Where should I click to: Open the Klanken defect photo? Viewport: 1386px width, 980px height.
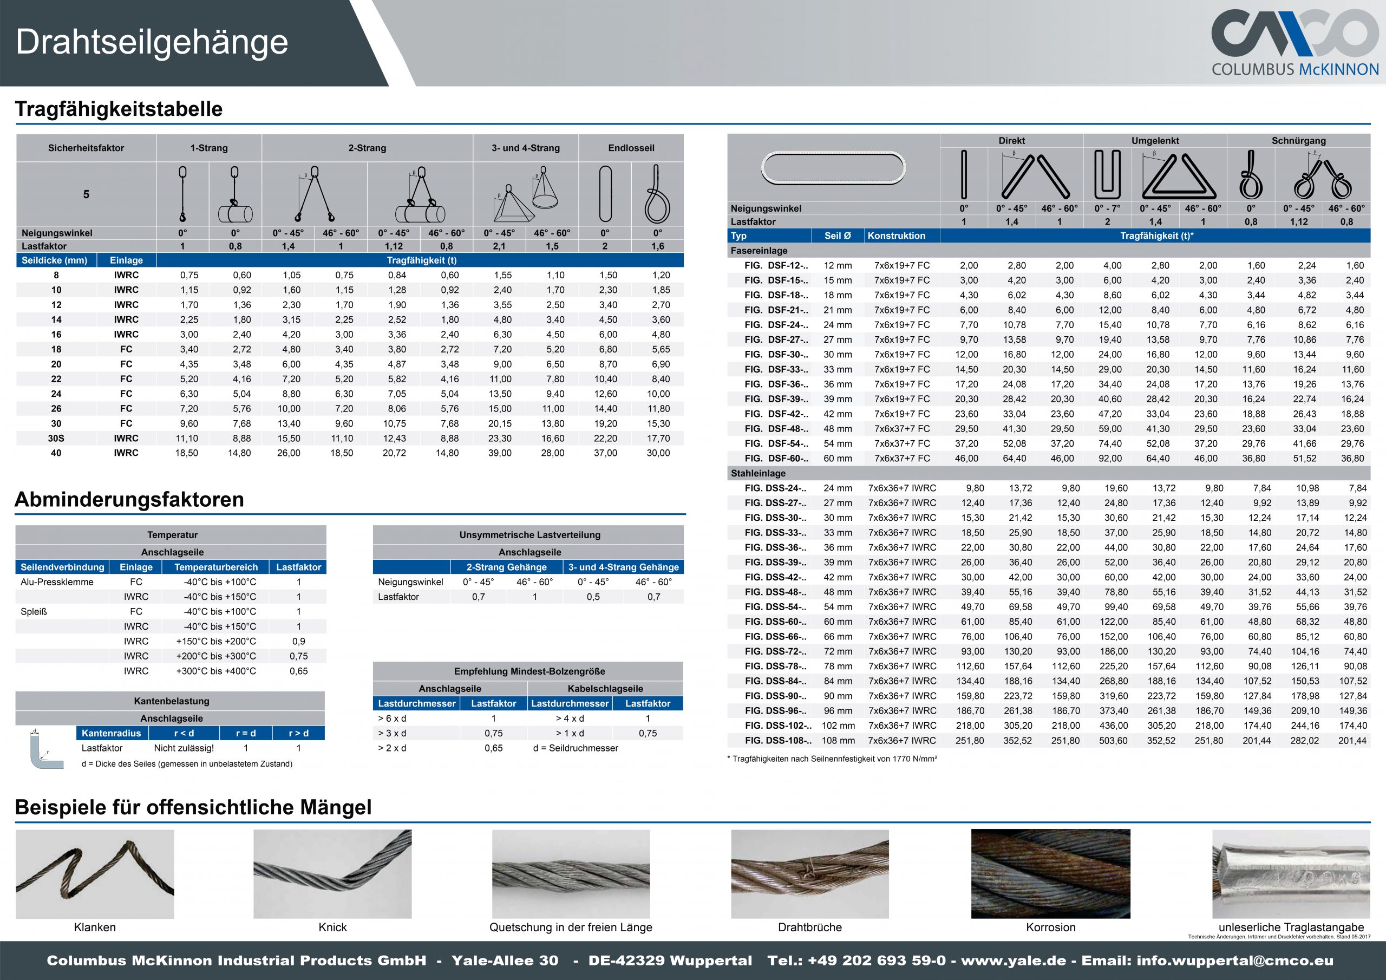tap(95, 874)
